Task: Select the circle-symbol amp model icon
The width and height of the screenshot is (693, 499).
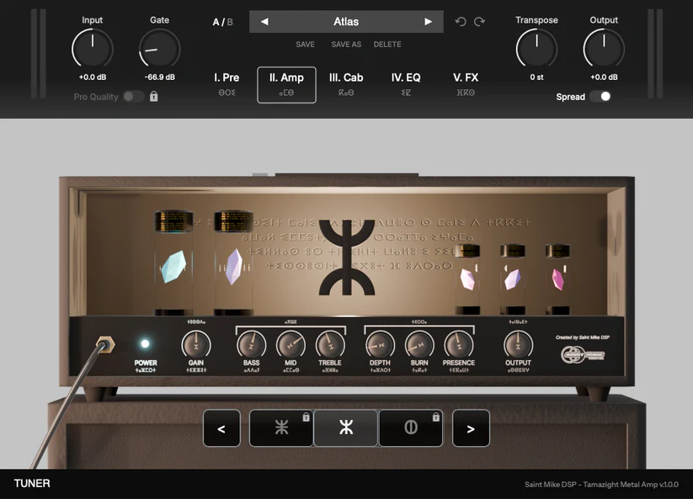Action: [410, 427]
